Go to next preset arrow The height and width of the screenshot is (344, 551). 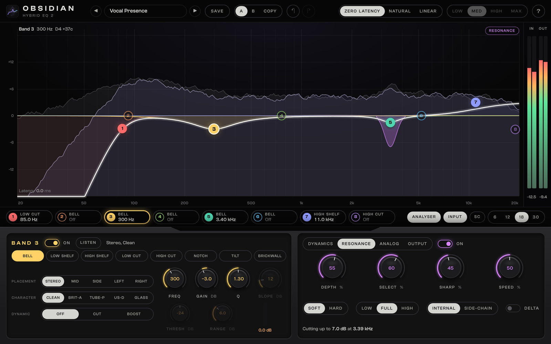tap(195, 11)
